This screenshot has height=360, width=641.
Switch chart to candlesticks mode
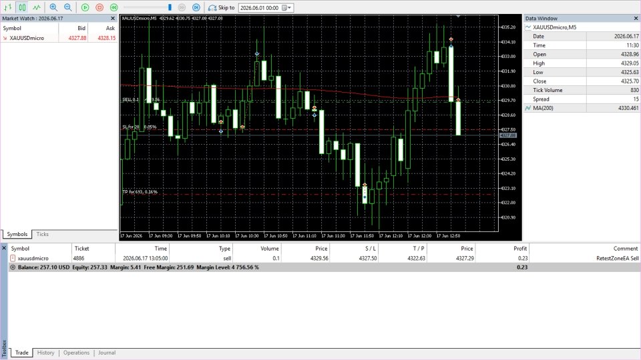coord(22,7)
